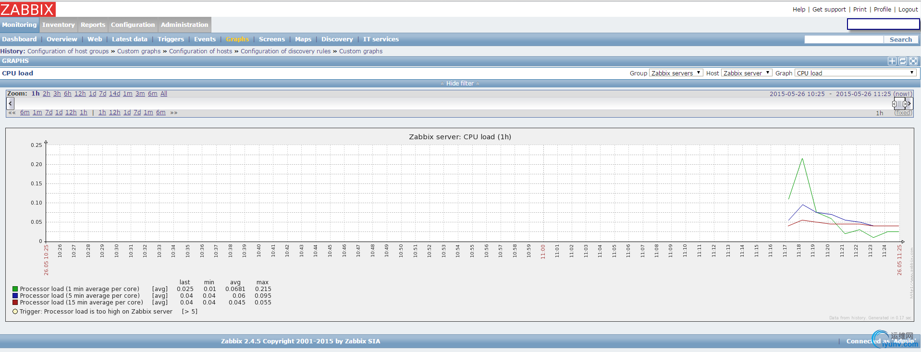Image resolution: width=921 pixels, height=352 pixels.
Task: Click yellow trigger circle in legend
Action: click(x=15, y=311)
